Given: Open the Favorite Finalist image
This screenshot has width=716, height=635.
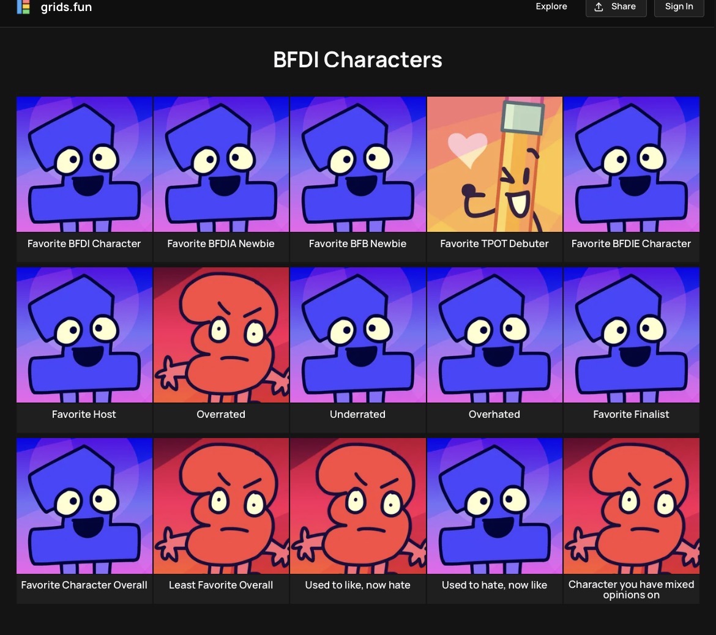Looking at the screenshot, I should pos(631,335).
